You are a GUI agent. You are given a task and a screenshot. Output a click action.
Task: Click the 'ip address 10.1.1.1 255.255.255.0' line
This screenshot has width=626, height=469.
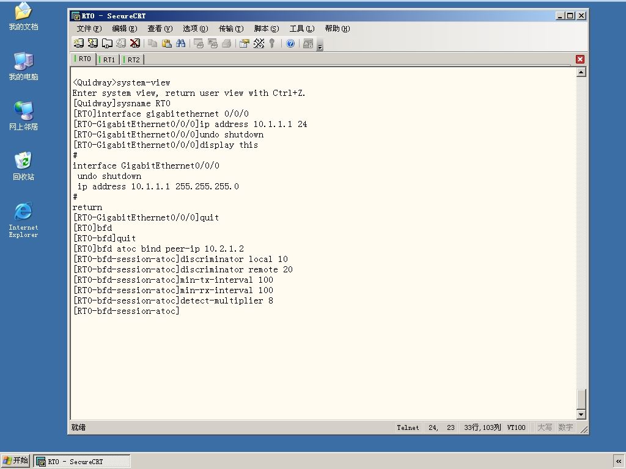point(158,187)
